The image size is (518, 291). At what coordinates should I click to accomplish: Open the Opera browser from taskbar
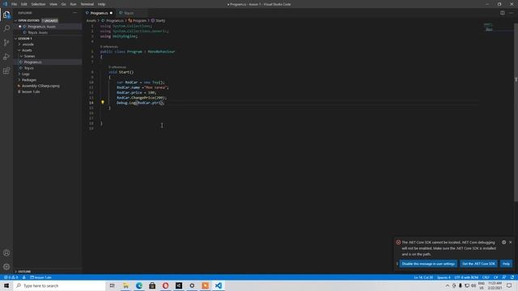pyautogui.click(x=165, y=285)
